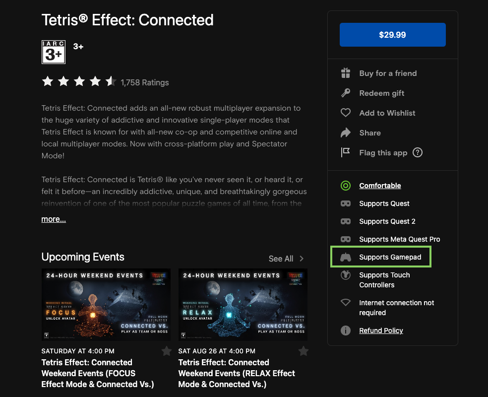The width and height of the screenshot is (488, 397).
Task: Click the $29.99 purchase button
Action: 392,35
